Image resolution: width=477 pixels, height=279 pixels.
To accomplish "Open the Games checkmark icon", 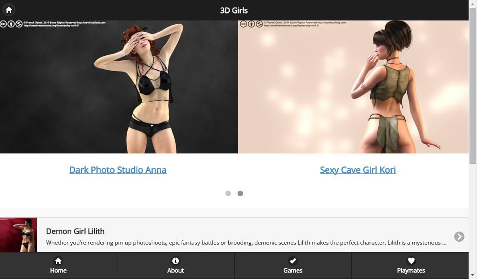I will coord(293,261).
